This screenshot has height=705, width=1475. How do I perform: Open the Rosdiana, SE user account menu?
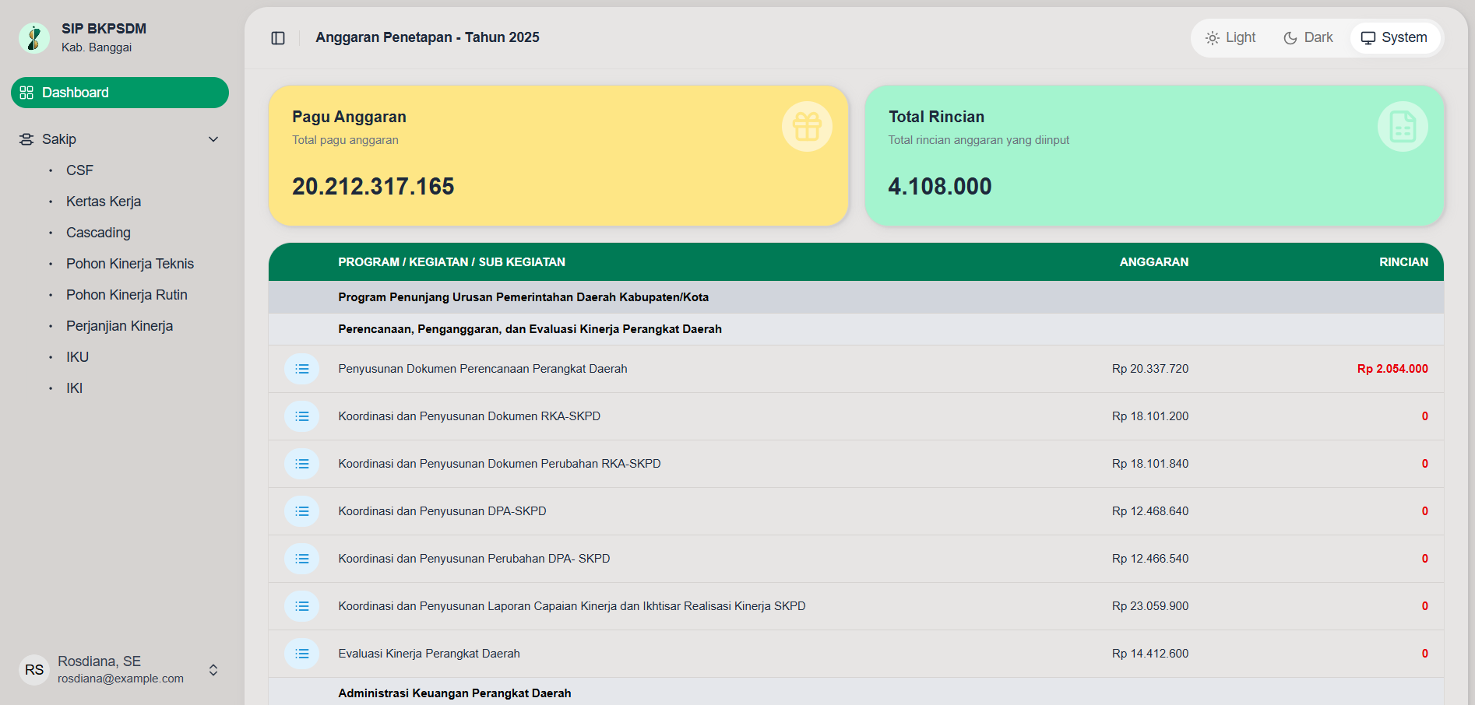tap(120, 669)
